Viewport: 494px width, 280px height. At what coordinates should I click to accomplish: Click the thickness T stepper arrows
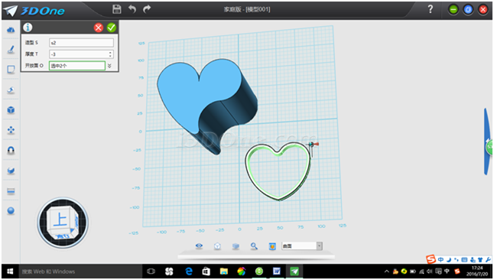click(x=110, y=54)
